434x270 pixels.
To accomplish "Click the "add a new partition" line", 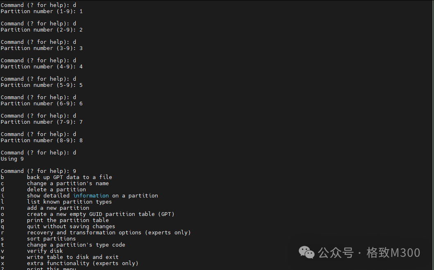I will 58,208.
